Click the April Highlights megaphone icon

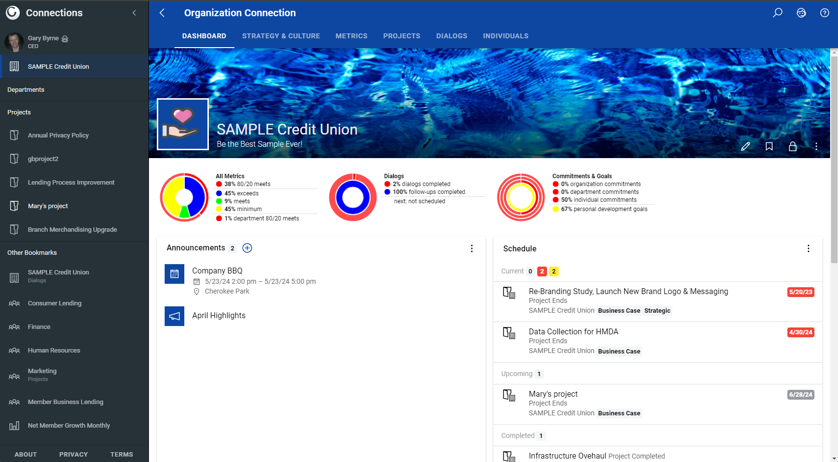[174, 316]
